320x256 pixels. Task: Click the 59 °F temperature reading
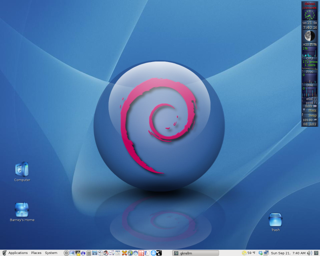pyautogui.click(x=252, y=253)
